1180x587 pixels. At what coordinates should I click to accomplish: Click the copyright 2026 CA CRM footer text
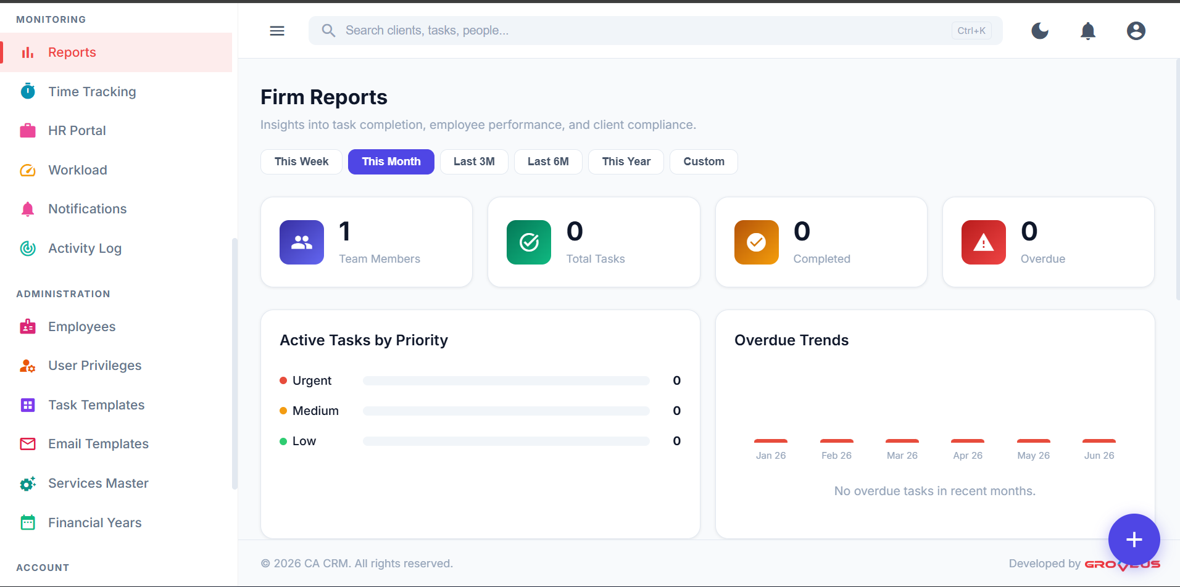click(x=357, y=564)
